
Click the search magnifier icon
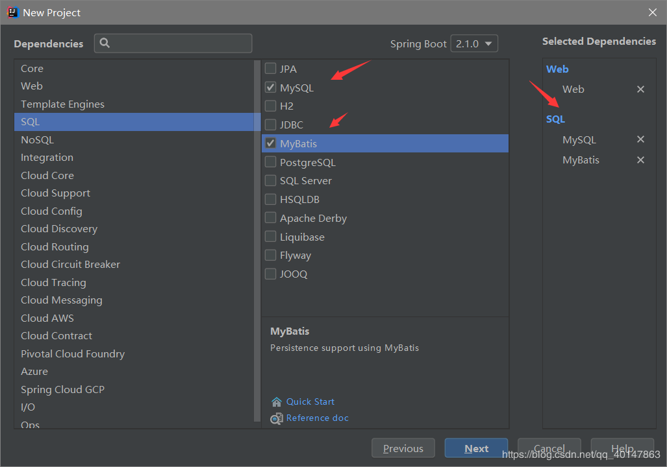[105, 43]
